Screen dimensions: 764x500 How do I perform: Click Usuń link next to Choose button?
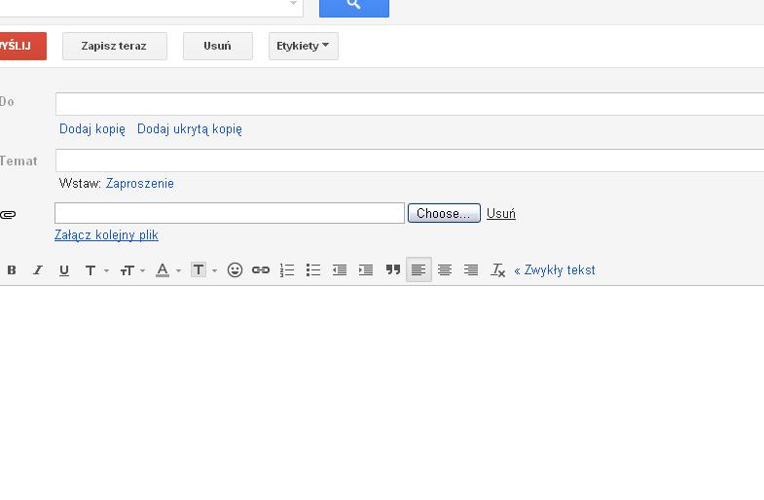click(501, 213)
